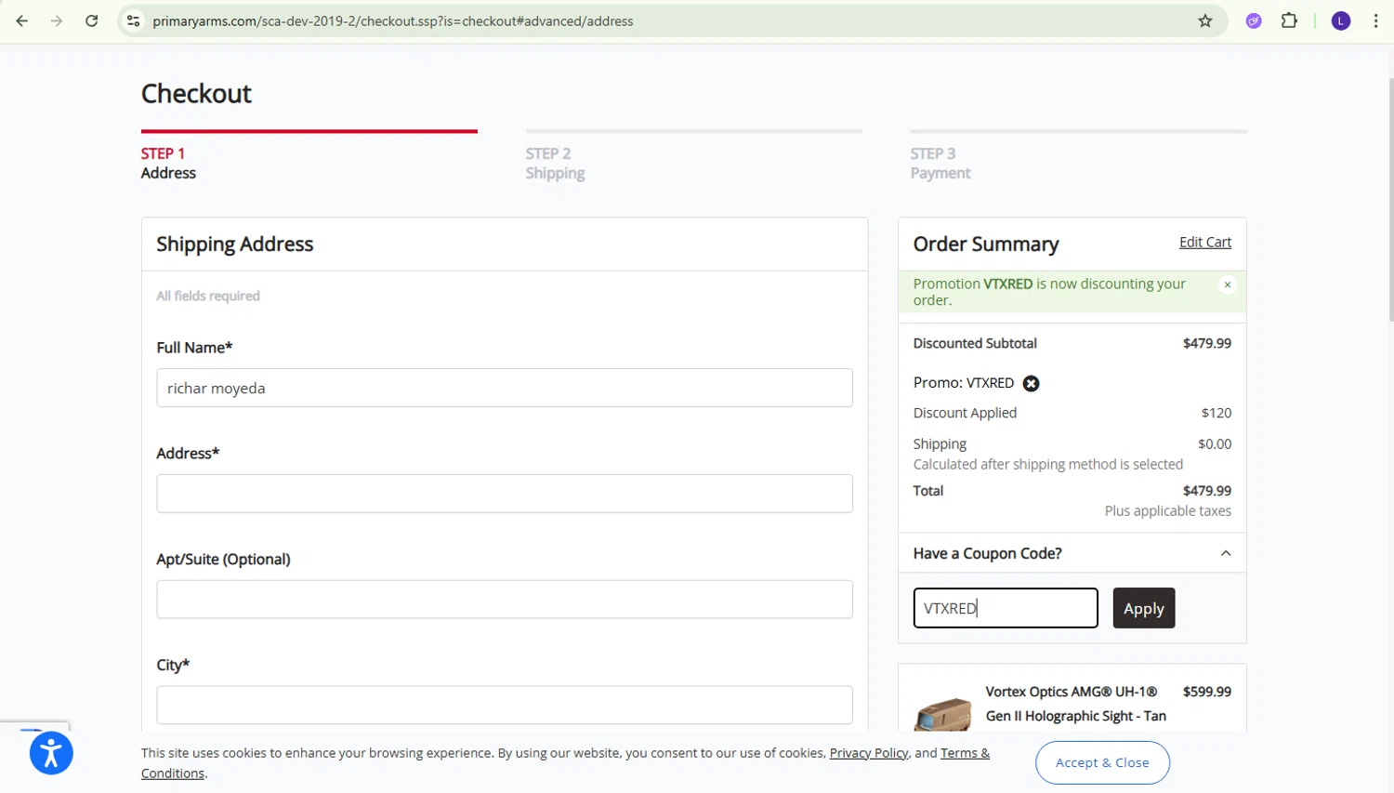Go to Step 3 Payment
1394x793 pixels.
(x=940, y=164)
